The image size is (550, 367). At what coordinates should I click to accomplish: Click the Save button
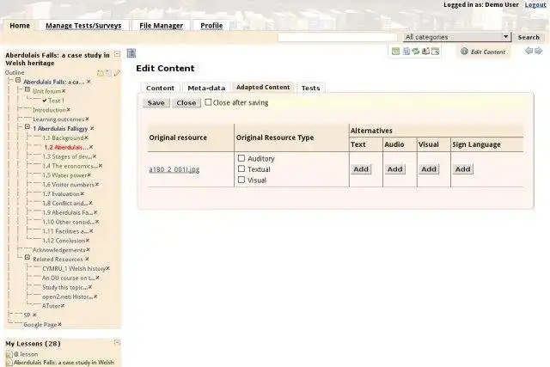point(156,103)
